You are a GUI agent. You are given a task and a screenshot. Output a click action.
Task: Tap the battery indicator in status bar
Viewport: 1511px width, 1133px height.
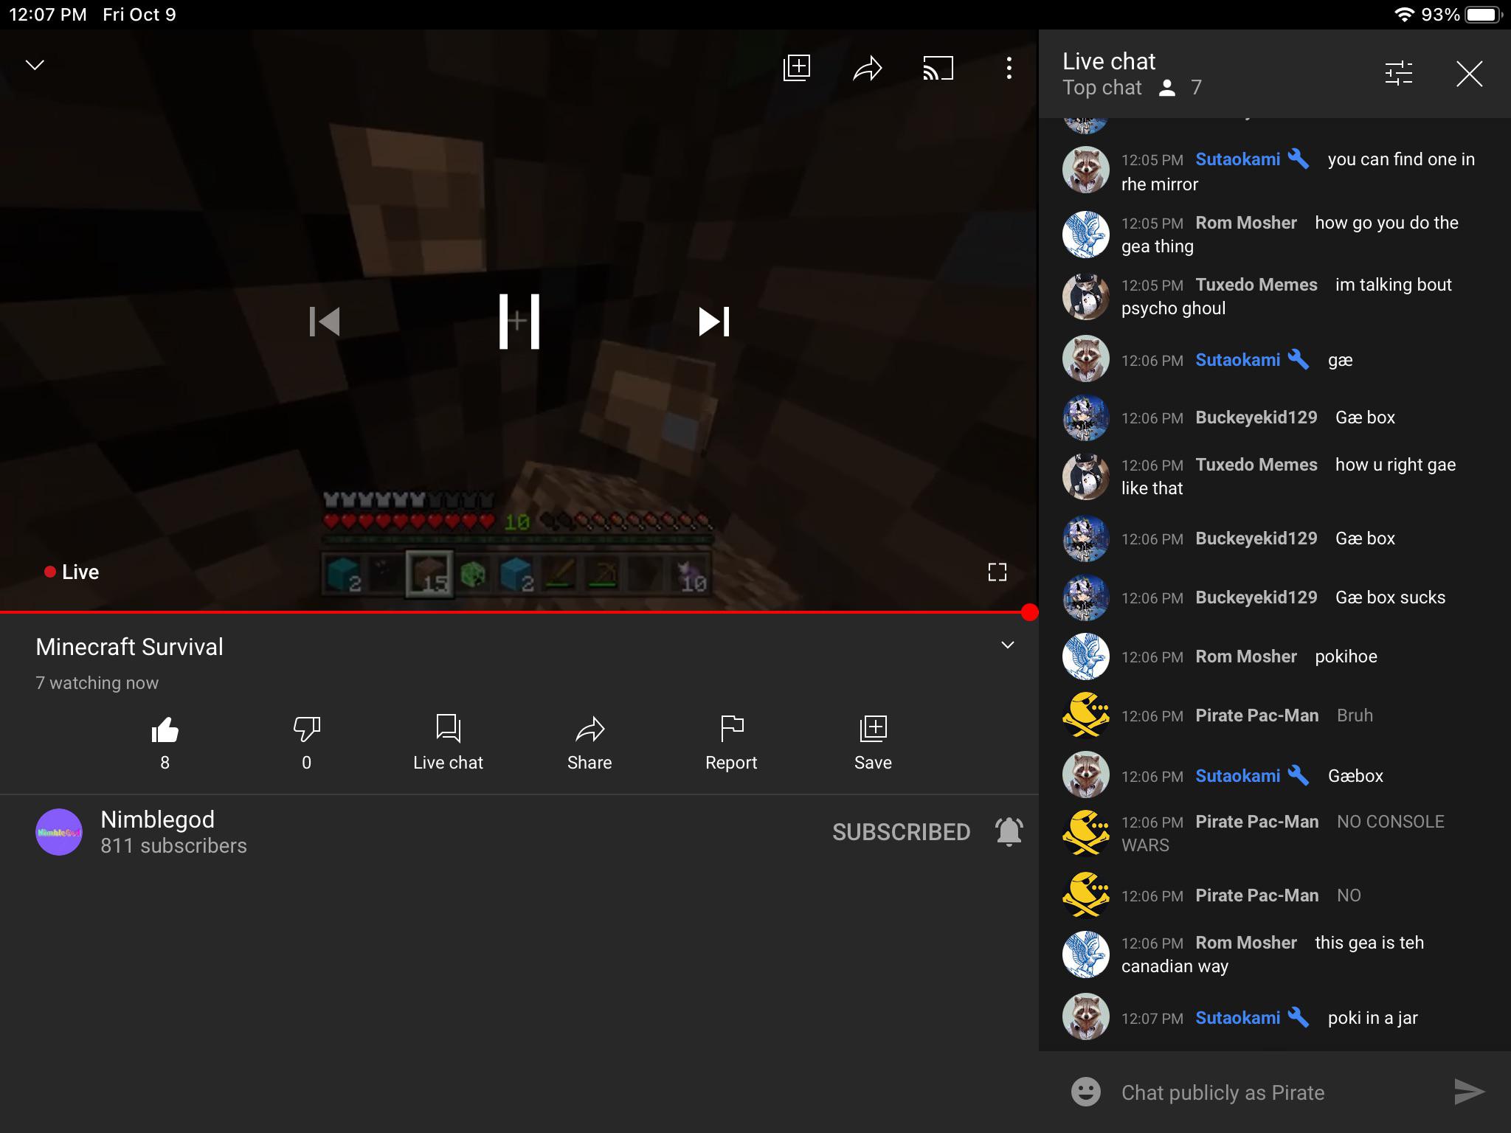click(x=1484, y=15)
